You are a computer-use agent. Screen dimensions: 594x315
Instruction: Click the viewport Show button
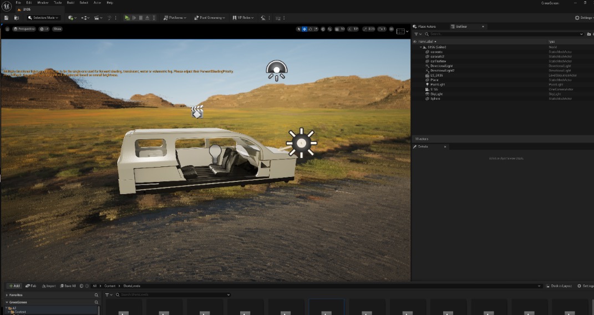tap(57, 29)
